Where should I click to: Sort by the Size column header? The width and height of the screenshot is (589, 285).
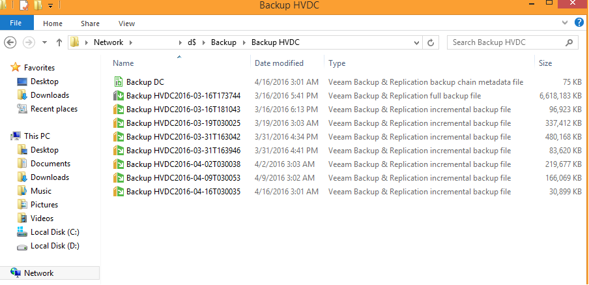[x=561, y=63]
